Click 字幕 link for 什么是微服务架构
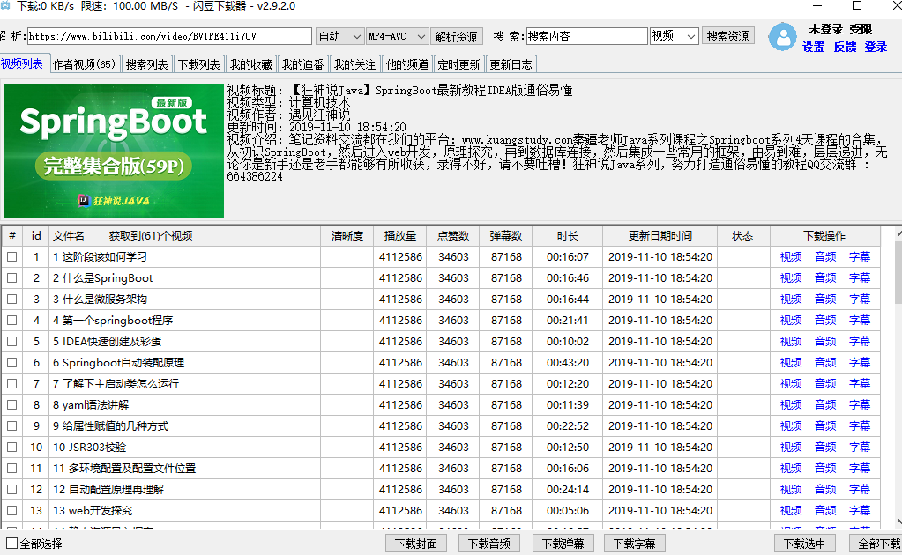 pyautogui.click(x=860, y=300)
